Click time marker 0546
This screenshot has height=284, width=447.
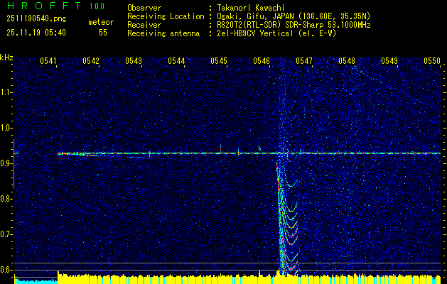(x=262, y=60)
